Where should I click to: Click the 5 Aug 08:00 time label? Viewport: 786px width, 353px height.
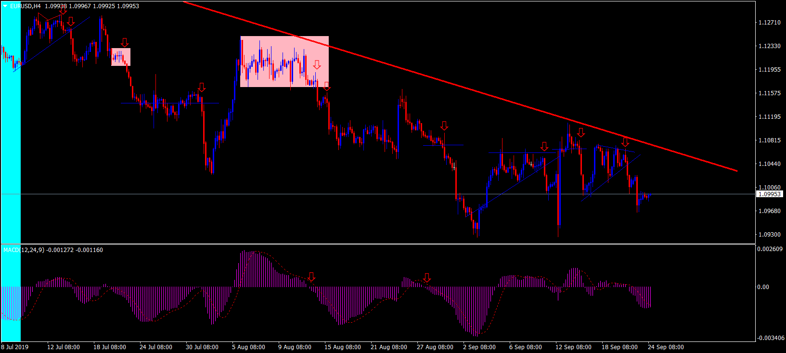pos(248,347)
